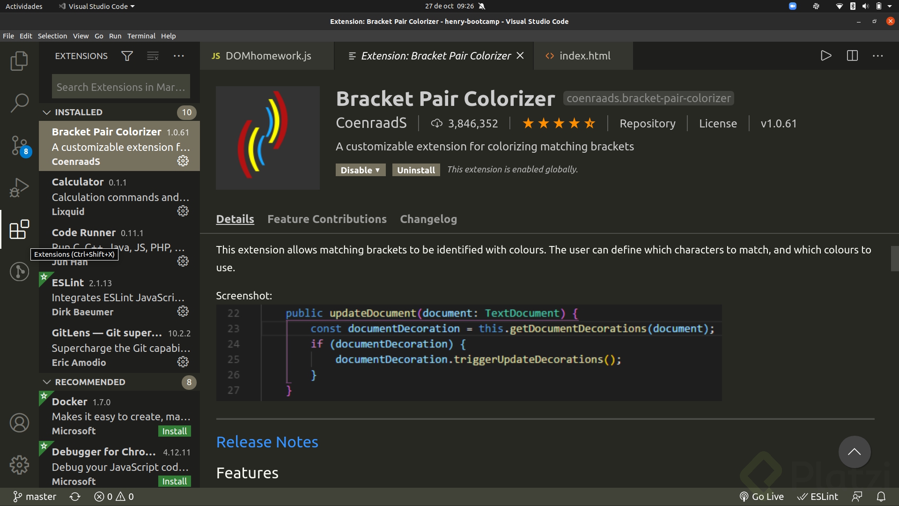The image size is (899, 506).
Task: Open Extensions panel more actions menu
Action: tap(179, 56)
